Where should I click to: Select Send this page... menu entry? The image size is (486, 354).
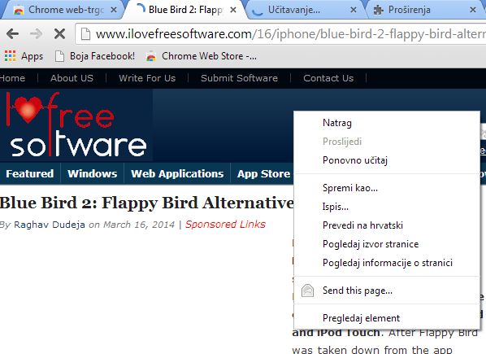coord(387,291)
